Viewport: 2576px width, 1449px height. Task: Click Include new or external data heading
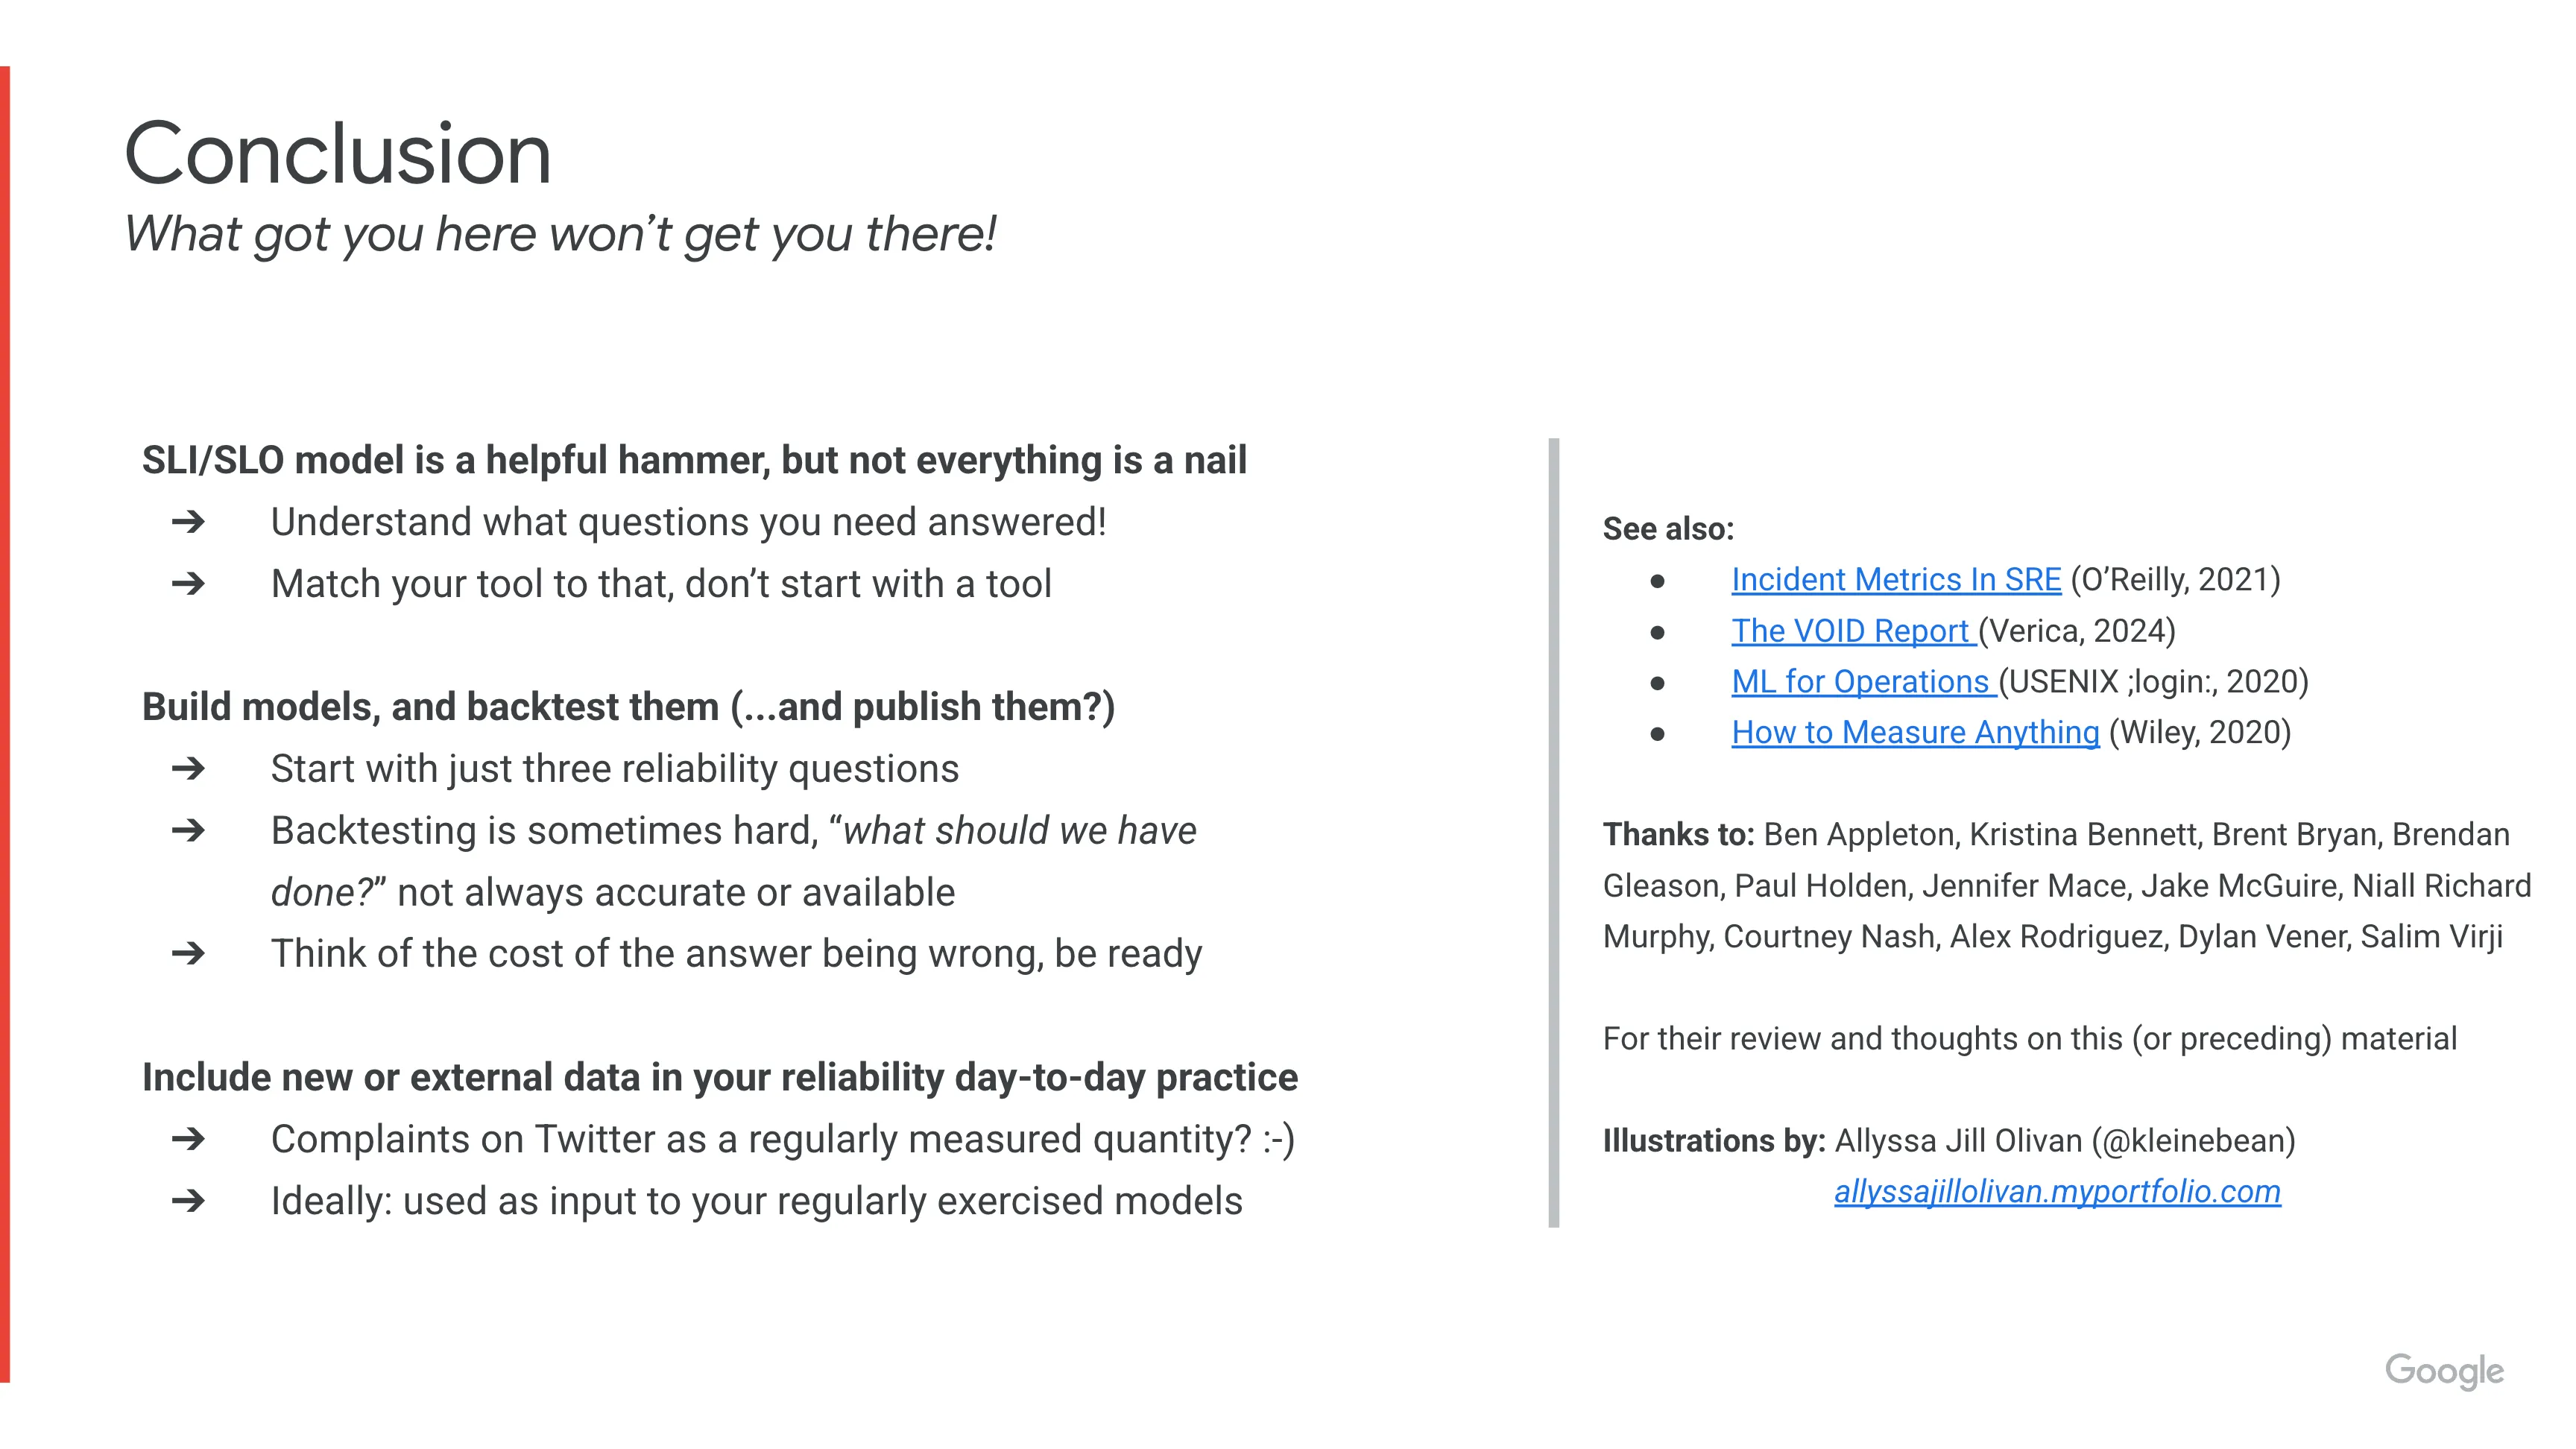click(x=719, y=1078)
